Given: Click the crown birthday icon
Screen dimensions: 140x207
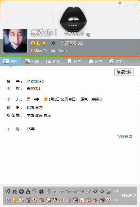Looking at the screenshot, I should click(46, 99).
